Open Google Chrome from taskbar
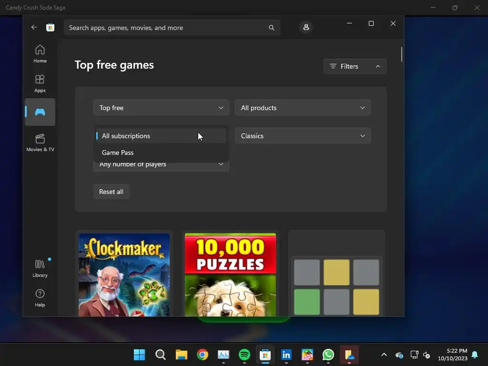 point(202,355)
